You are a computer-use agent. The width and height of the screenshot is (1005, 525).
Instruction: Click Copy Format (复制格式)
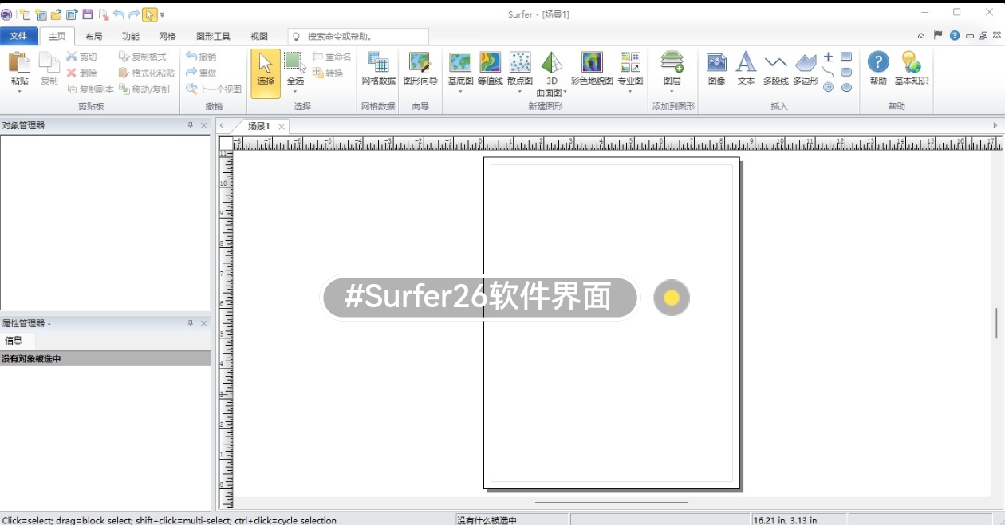(143, 57)
